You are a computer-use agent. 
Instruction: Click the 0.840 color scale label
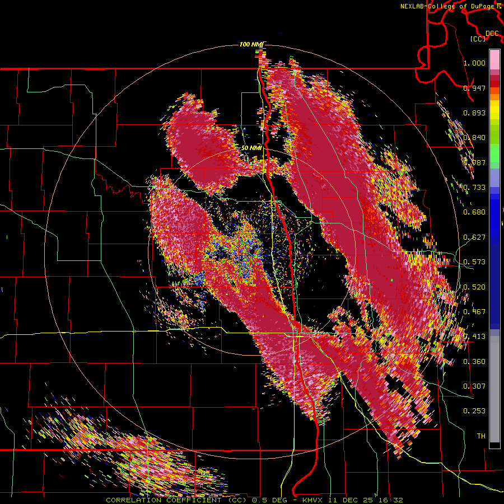coord(474,138)
